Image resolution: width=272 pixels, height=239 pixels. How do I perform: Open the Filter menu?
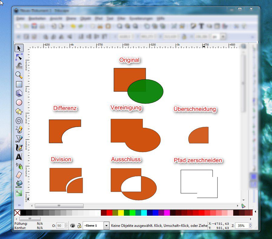coord(121,18)
